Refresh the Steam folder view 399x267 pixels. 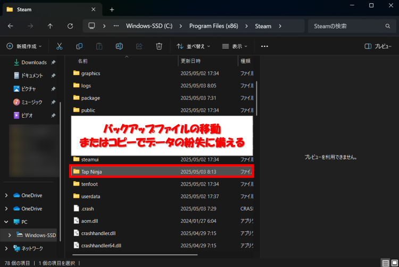pyautogui.click(x=70, y=26)
